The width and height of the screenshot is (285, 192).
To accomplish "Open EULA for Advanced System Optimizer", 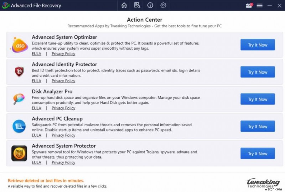I will [x=36, y=54].
